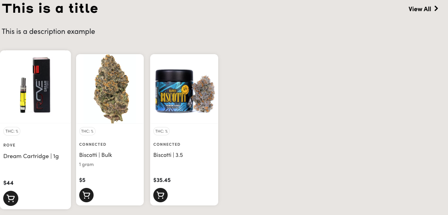
Task: Click THC badge on Dream Cartridge card
Action: click(12, 131)
